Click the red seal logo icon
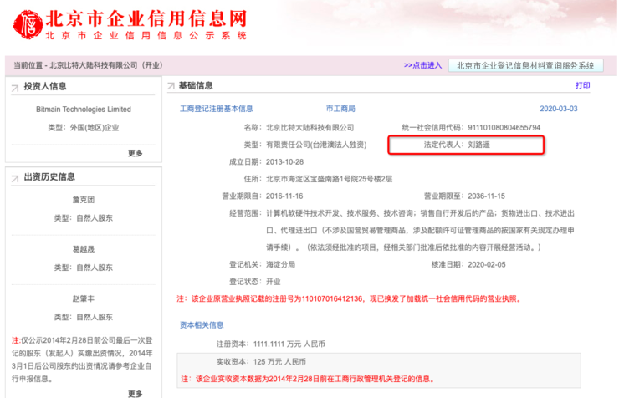The image size is (619, 398). point(28,24)
